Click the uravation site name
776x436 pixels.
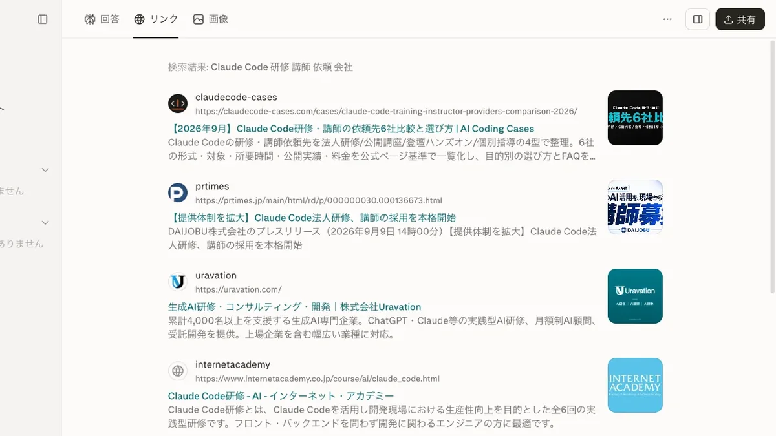pyautogui.click(x=216, y=275)
